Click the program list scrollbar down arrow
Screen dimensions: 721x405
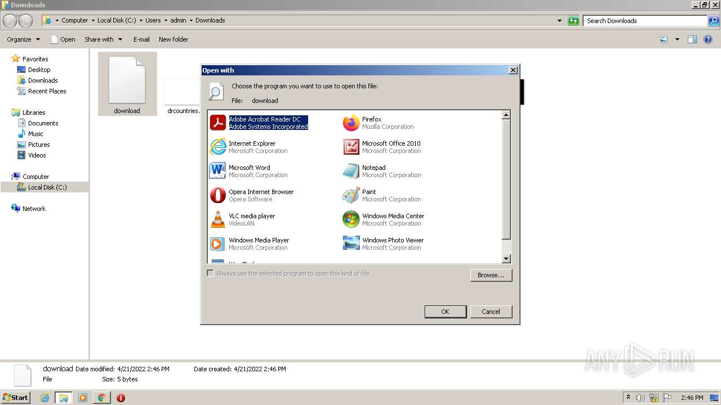506,259
